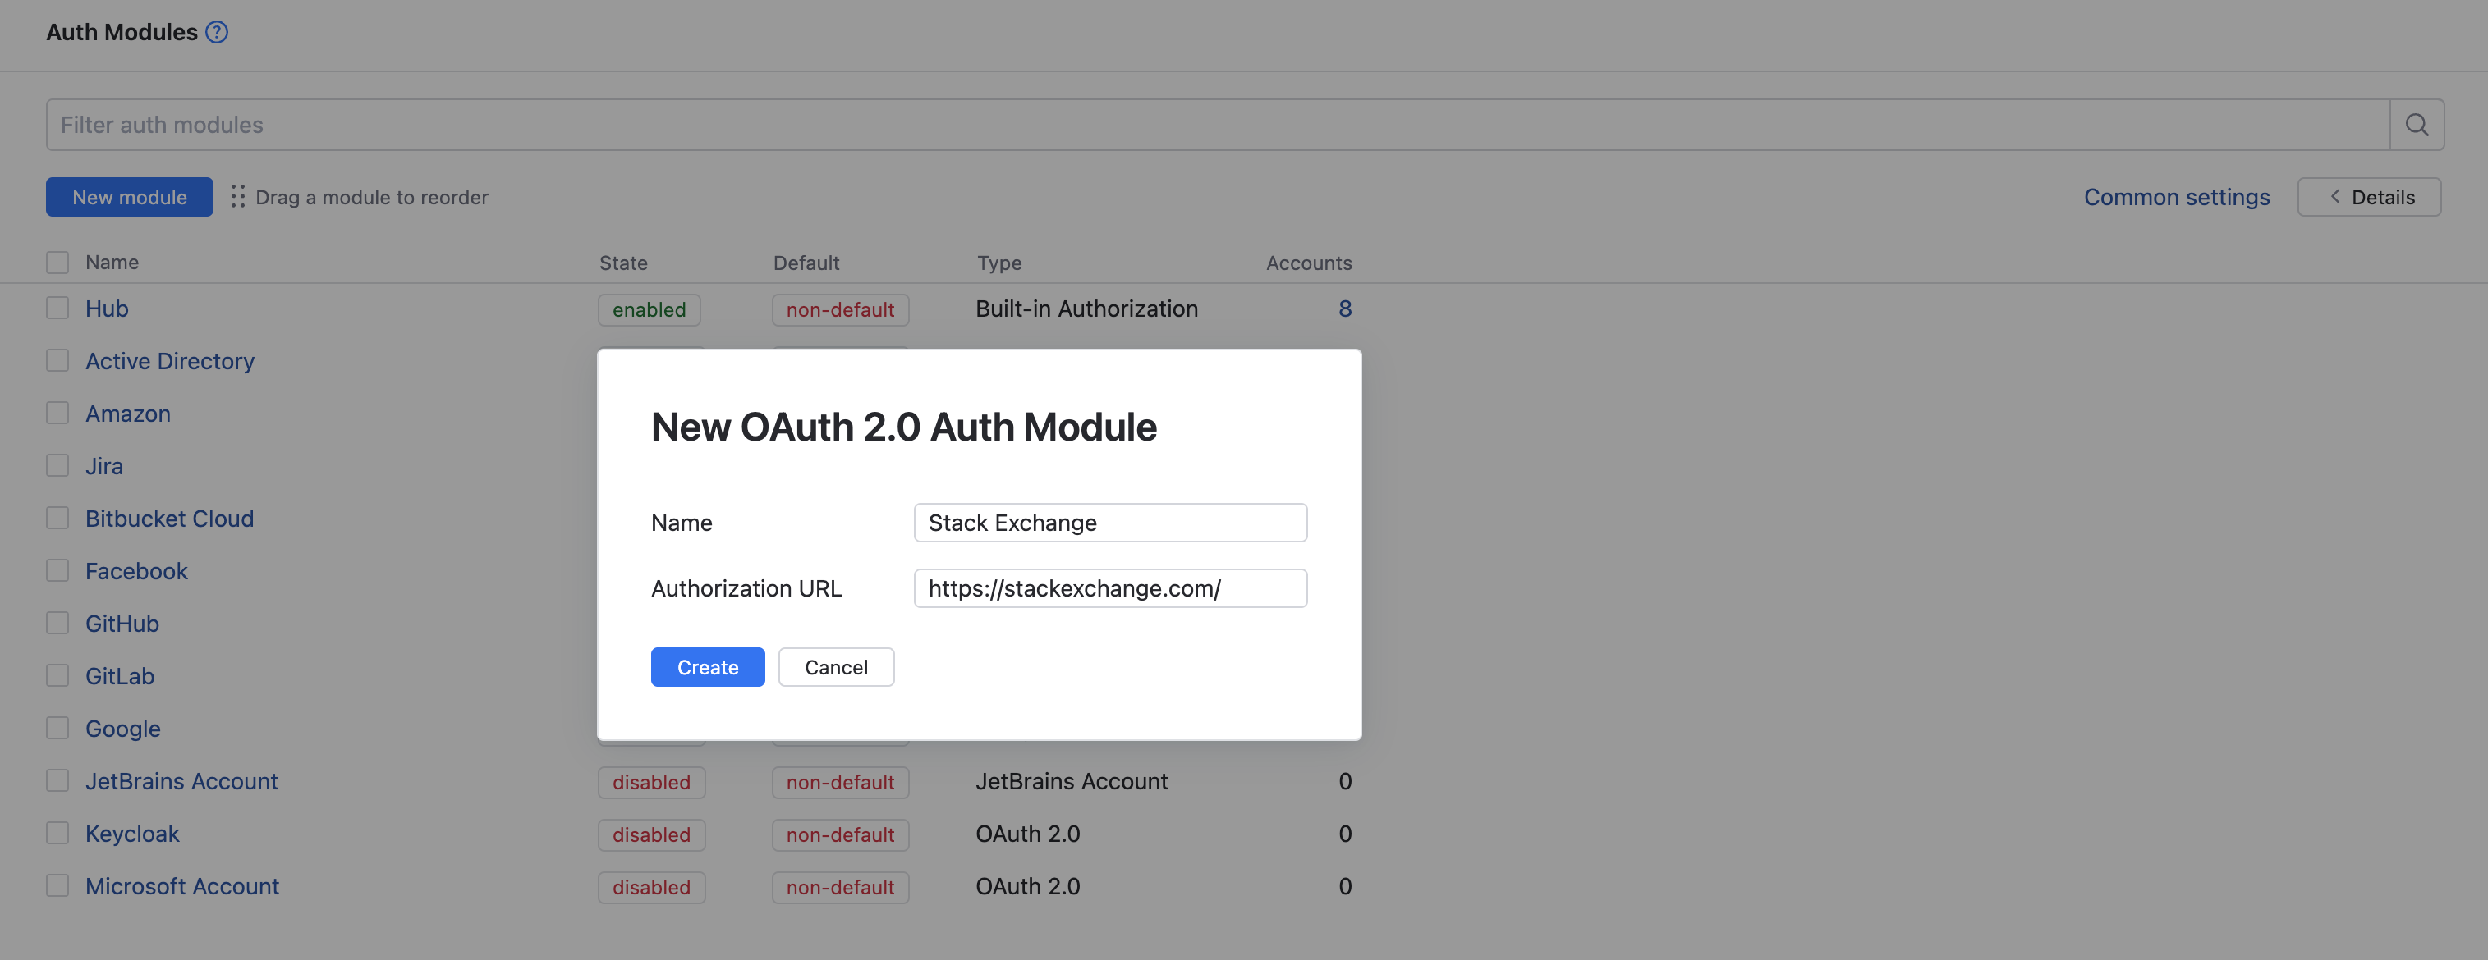Cancel the New OAuth 2.0 dialog

click(x=835, y=668)
